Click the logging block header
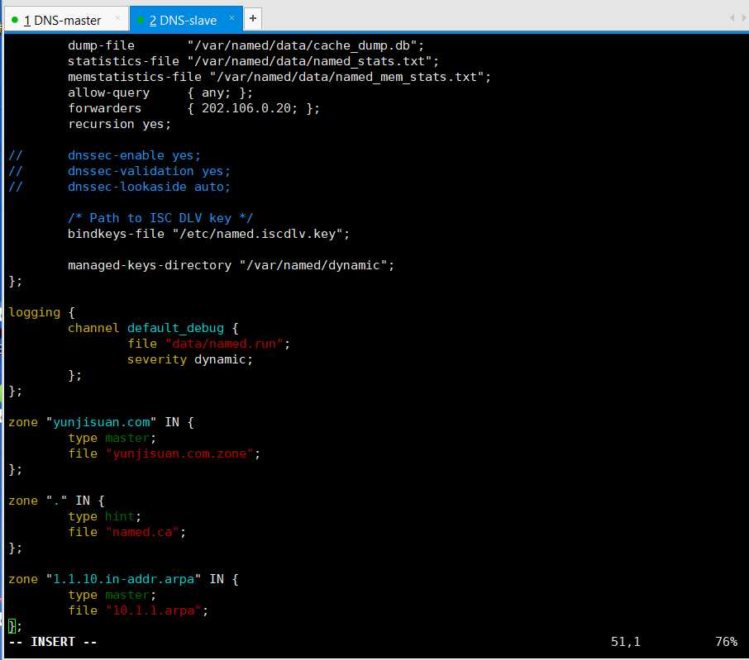 point(41,312)
